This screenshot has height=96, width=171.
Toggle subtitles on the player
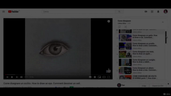[90, 77]
